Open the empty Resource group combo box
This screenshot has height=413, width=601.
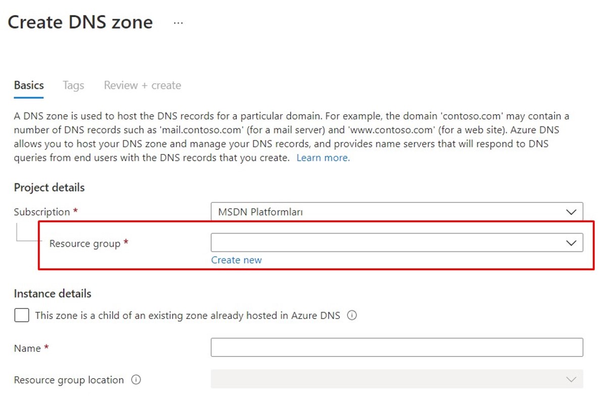(x=396, y=242)
